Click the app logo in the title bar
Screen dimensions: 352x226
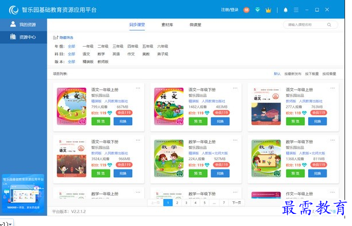[14, 10]
